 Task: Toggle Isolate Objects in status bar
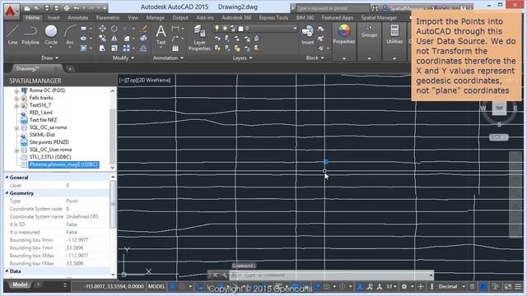[496, 287]
